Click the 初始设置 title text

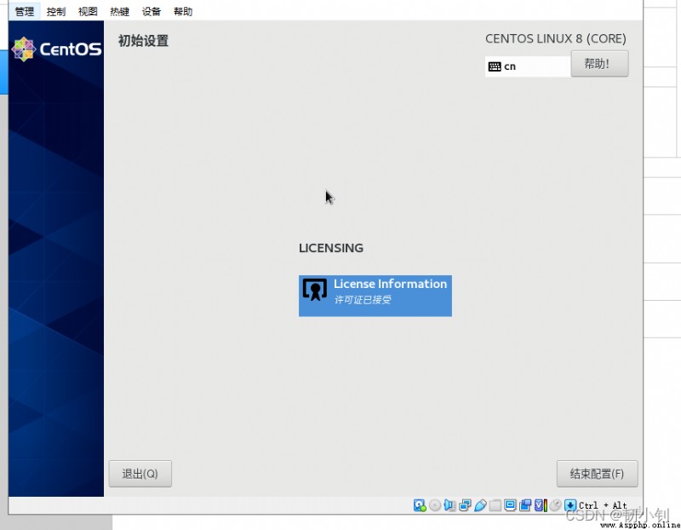coord(143,41)
